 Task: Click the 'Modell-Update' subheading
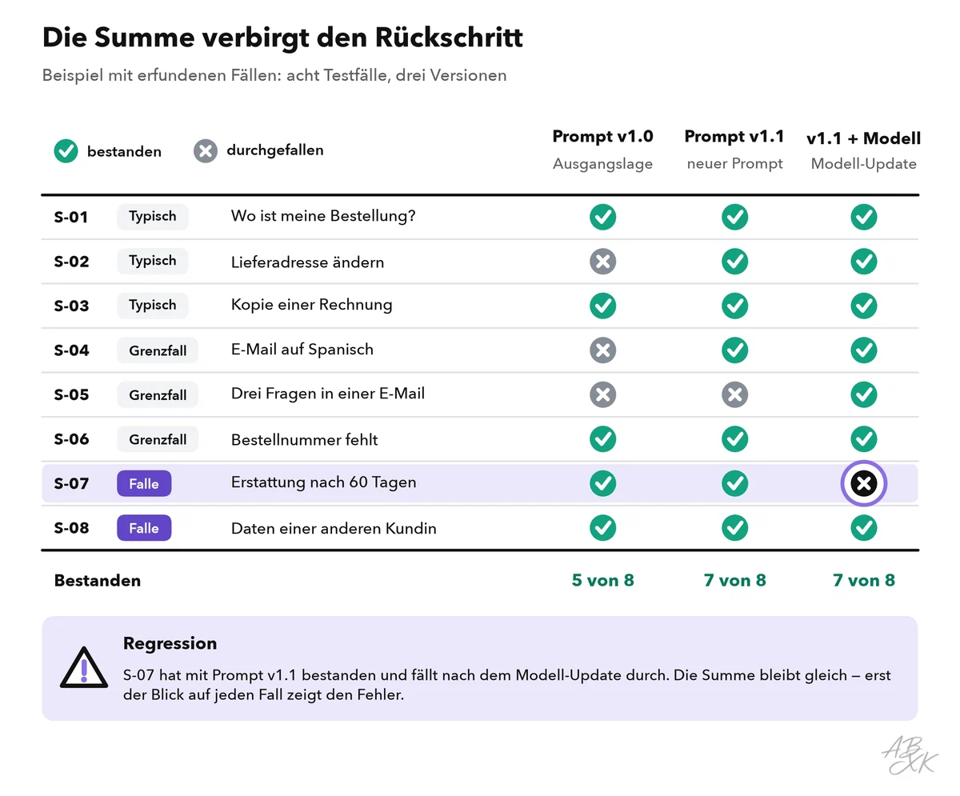tap(864, 164)
